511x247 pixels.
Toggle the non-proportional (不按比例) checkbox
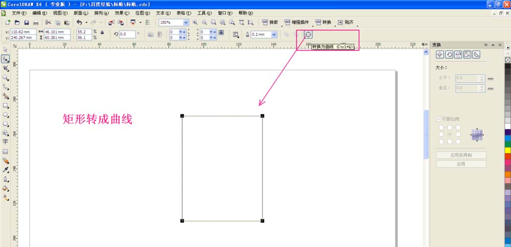(438, 119)
